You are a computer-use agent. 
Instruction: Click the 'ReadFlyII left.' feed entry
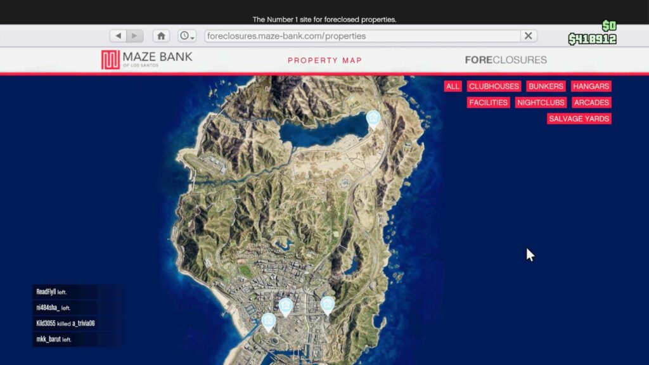click(51, 291)
